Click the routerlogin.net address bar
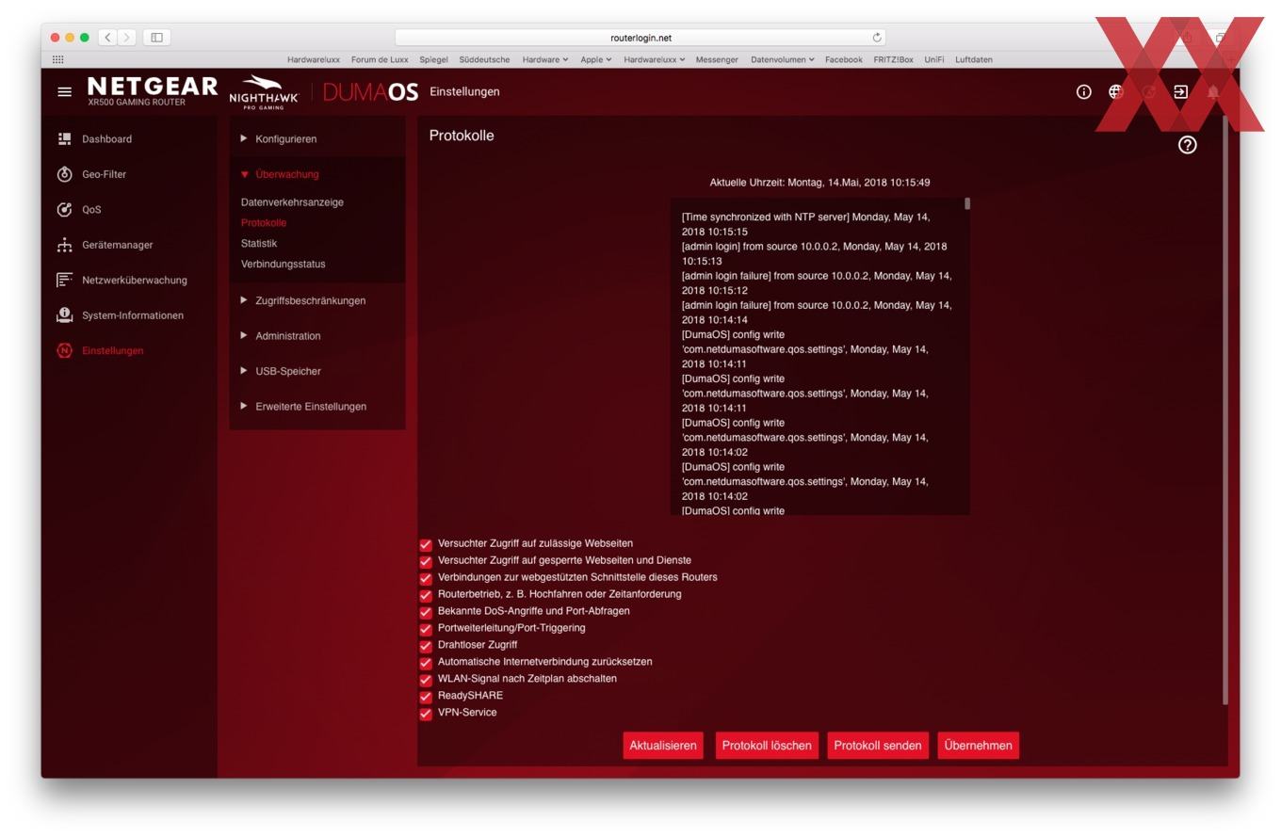1281x837 pixels. (x=640, y=38)
